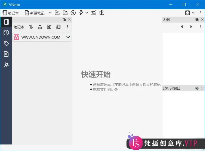Click the 新建笔记 new note button

point(35,13)
